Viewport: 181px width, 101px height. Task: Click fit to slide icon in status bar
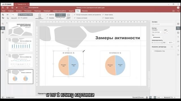pos(155,97)
